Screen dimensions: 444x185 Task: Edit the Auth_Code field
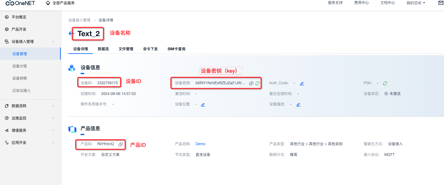302,83
